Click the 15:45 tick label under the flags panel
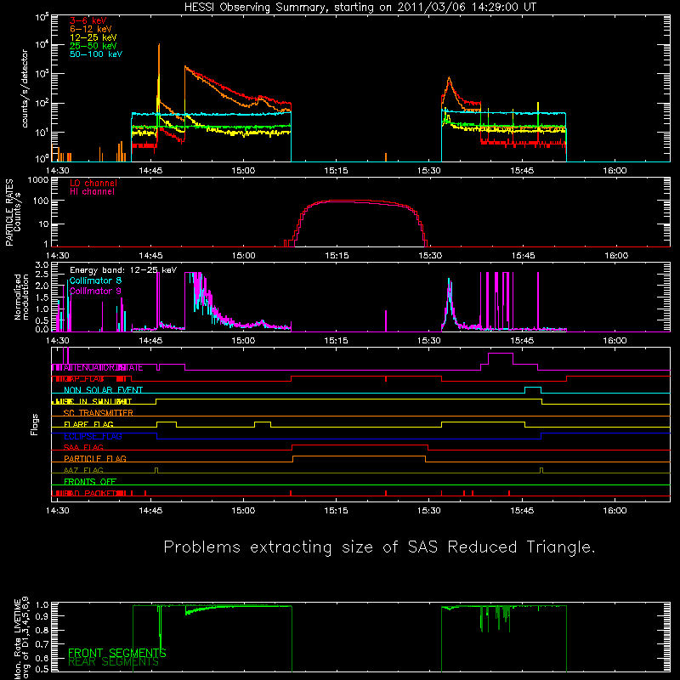Screen dimensions: 680x680 coord(522,511)
